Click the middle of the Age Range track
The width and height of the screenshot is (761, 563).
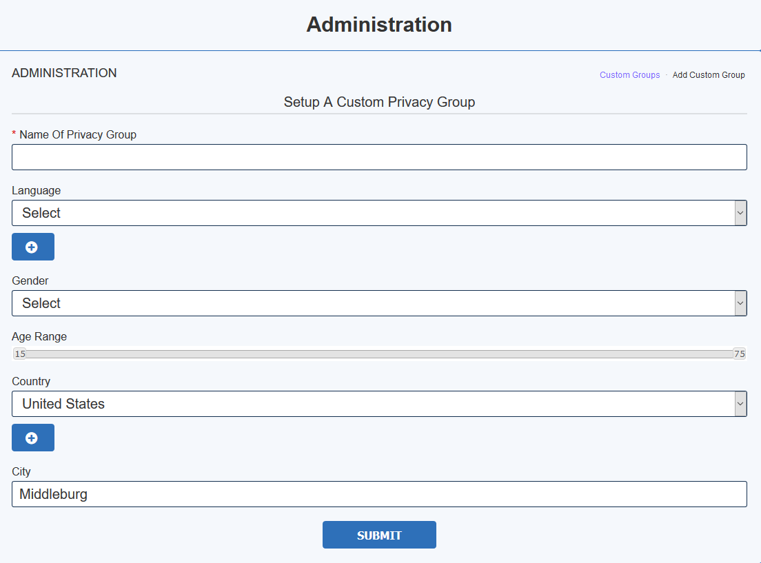pos(379,354)
